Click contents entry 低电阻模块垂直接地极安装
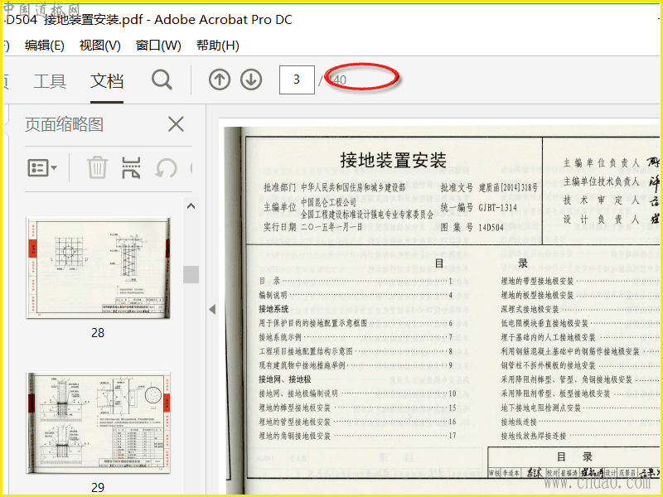 pyautogui.click(x=544, y=323)
